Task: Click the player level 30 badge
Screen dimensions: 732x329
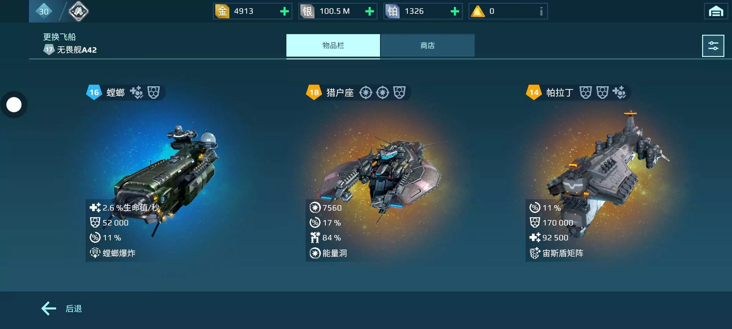Action: [x=44, y=11]
